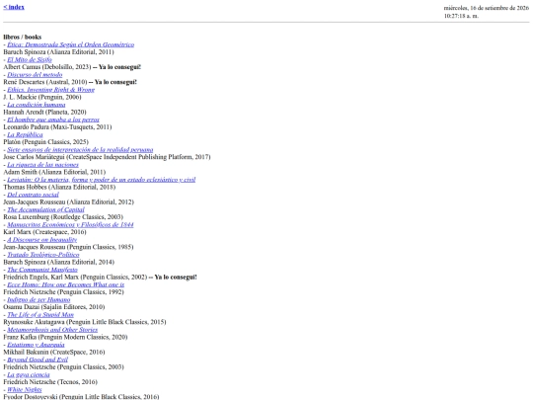Click 'Mikhail Bakunin (CreateSpace, 2016)' text
The height and width of the screenshot is (400, 533).
point(54,352)
